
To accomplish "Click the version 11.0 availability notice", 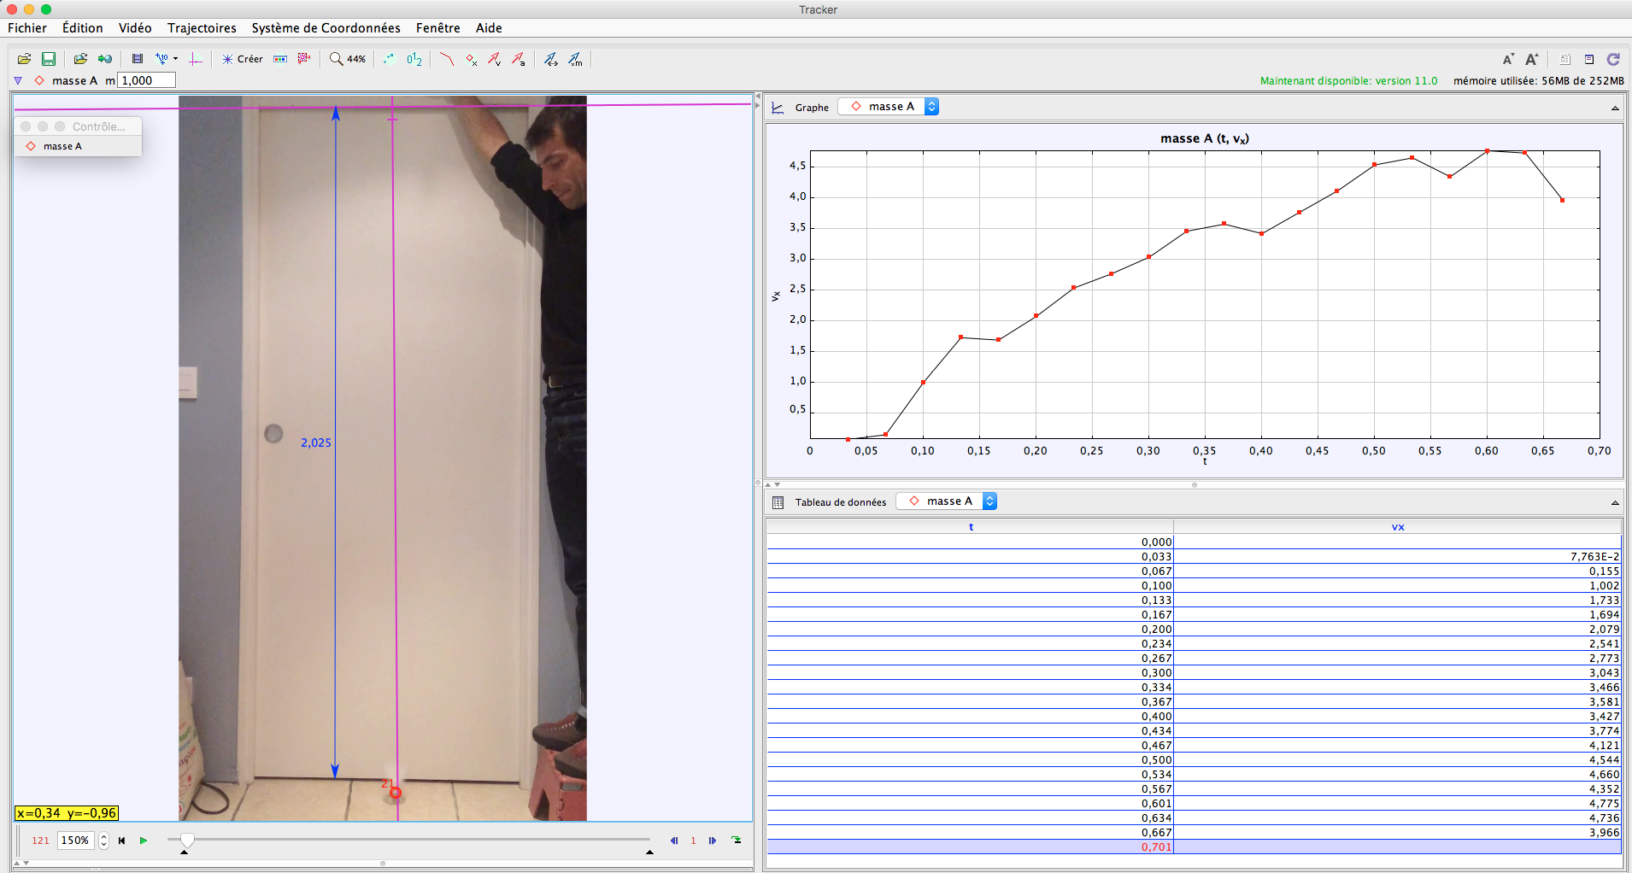I will [1348, 80].
